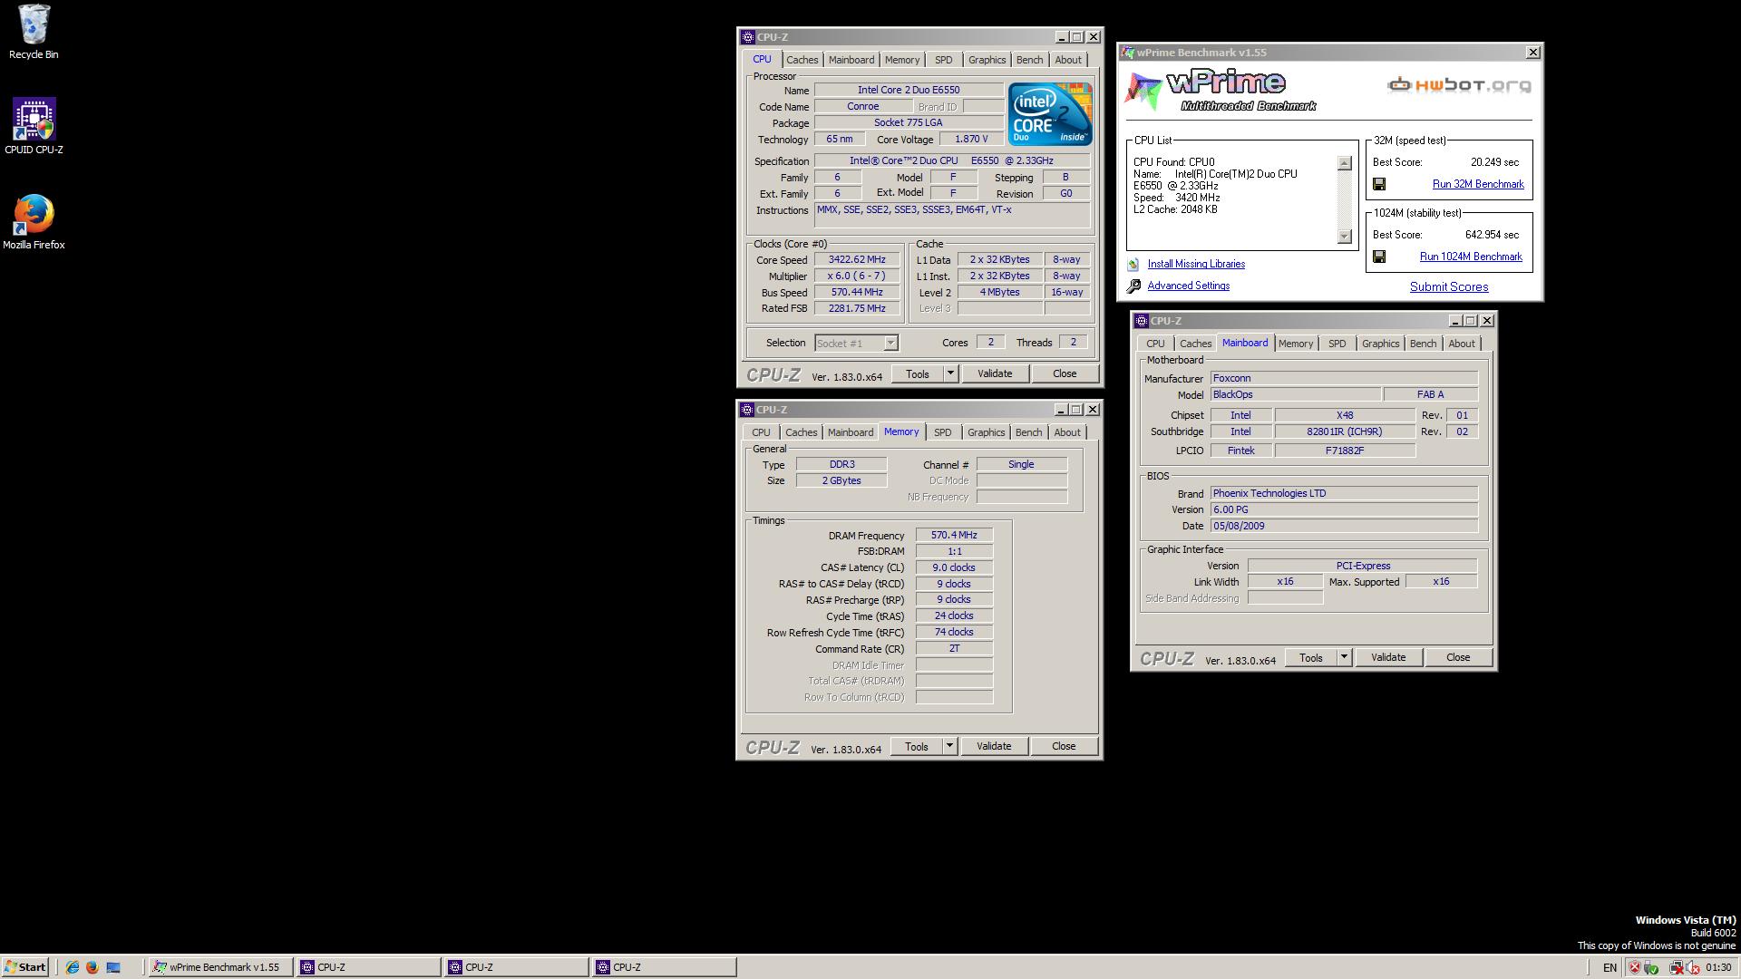Open the Advanced Settings link
This screenshot has height=979, width=1741.
pos(1188,286)
